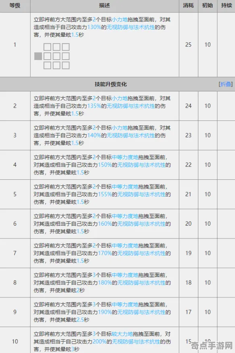Collapse the table with the 折叠 link
Screen dimensions: 235x353
pyautogui.click(x=226, y=84)
